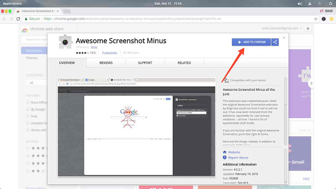Click the Gmail promo tile
The height and width of the screenshot is (189, 336).
[x=300, y=153]
